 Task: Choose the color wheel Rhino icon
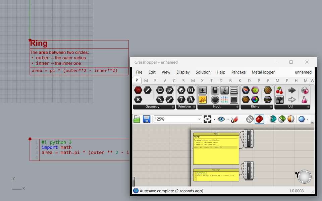(255, 100)
